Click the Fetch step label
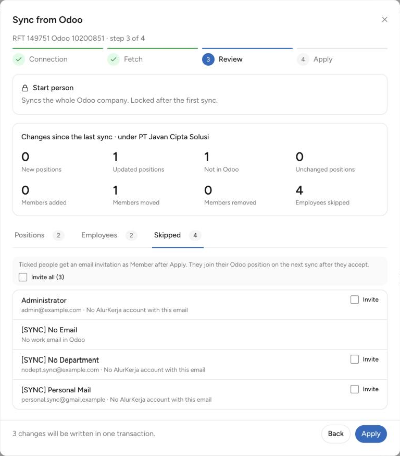 tap(133, 59)
